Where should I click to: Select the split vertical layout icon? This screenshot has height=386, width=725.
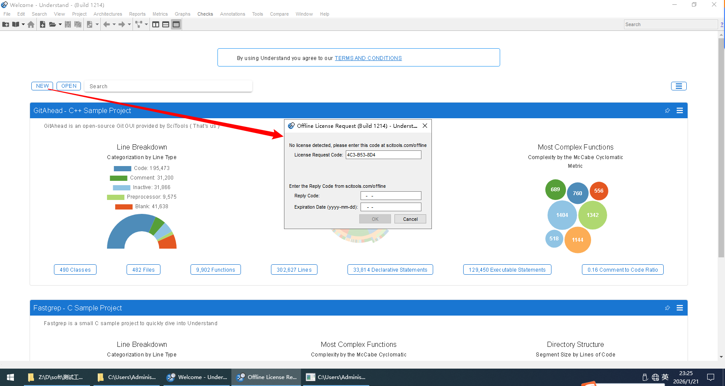(x=156, y=25)
